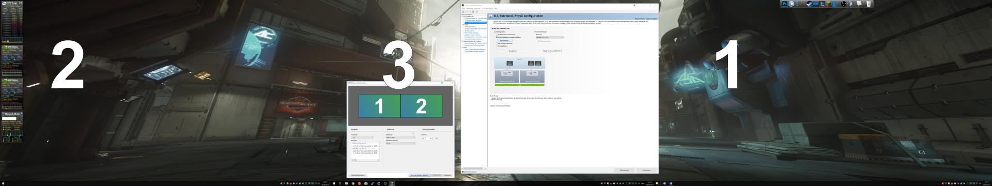Collapse the Video tree group
Viewport: 992px width, 186px height.
tap(463, 48)
